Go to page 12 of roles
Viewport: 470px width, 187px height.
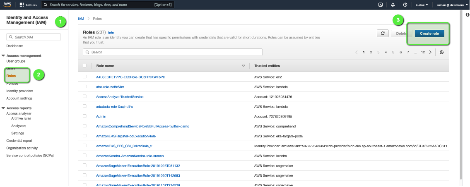tap(423, 52)
